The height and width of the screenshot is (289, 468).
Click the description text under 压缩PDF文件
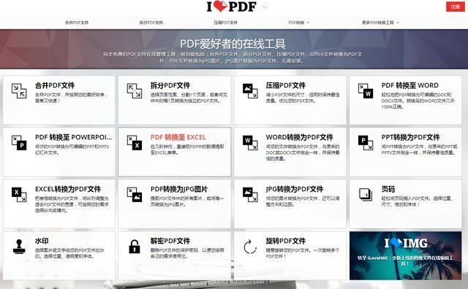tap(303, 98)
